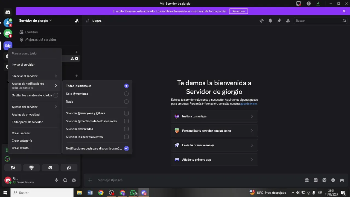Choose Marcar como leído menu entry

(x=35, y=53)
